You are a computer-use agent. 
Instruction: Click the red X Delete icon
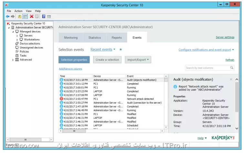point(32,16)
